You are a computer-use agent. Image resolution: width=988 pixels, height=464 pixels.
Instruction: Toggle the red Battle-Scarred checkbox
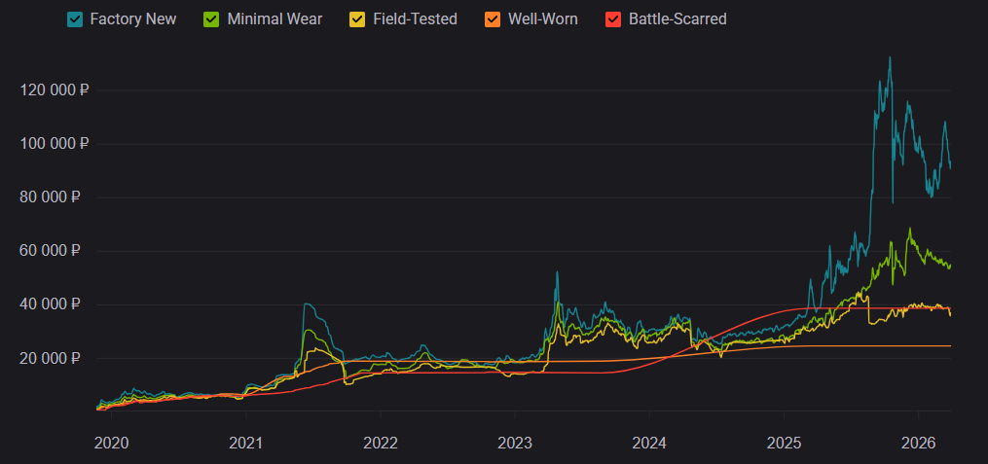[613, 19]
